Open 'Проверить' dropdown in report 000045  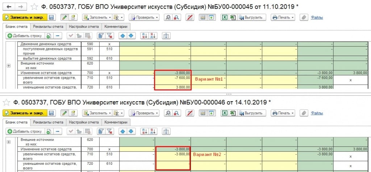pyautogui.click(x=144, y=17)
